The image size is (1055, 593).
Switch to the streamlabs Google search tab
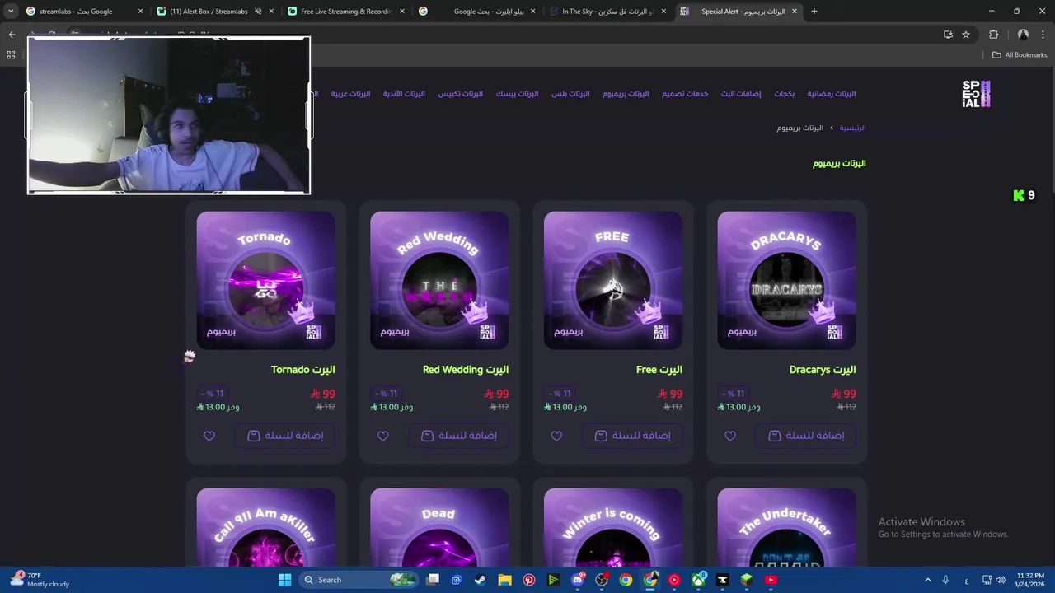coord(82,12)
